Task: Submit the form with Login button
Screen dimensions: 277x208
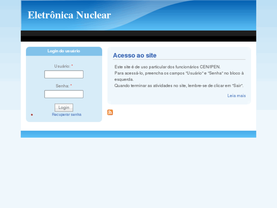Action: [64, 108]
